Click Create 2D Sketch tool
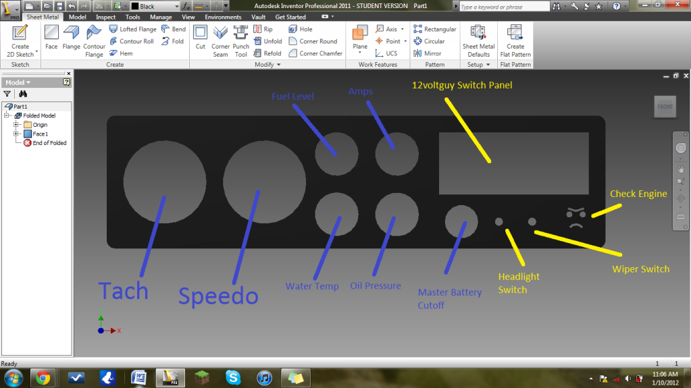This screenshot has width=691, height=388. pos(20,41)
